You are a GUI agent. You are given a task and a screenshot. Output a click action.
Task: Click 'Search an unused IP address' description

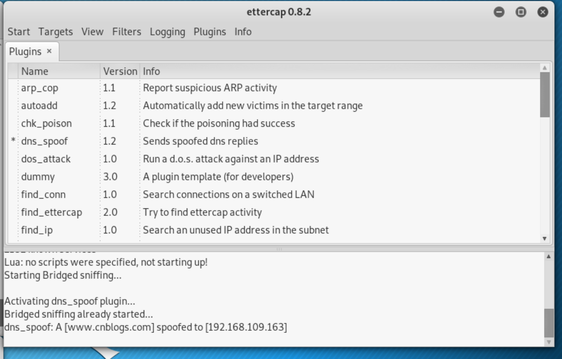coord(235,230)
